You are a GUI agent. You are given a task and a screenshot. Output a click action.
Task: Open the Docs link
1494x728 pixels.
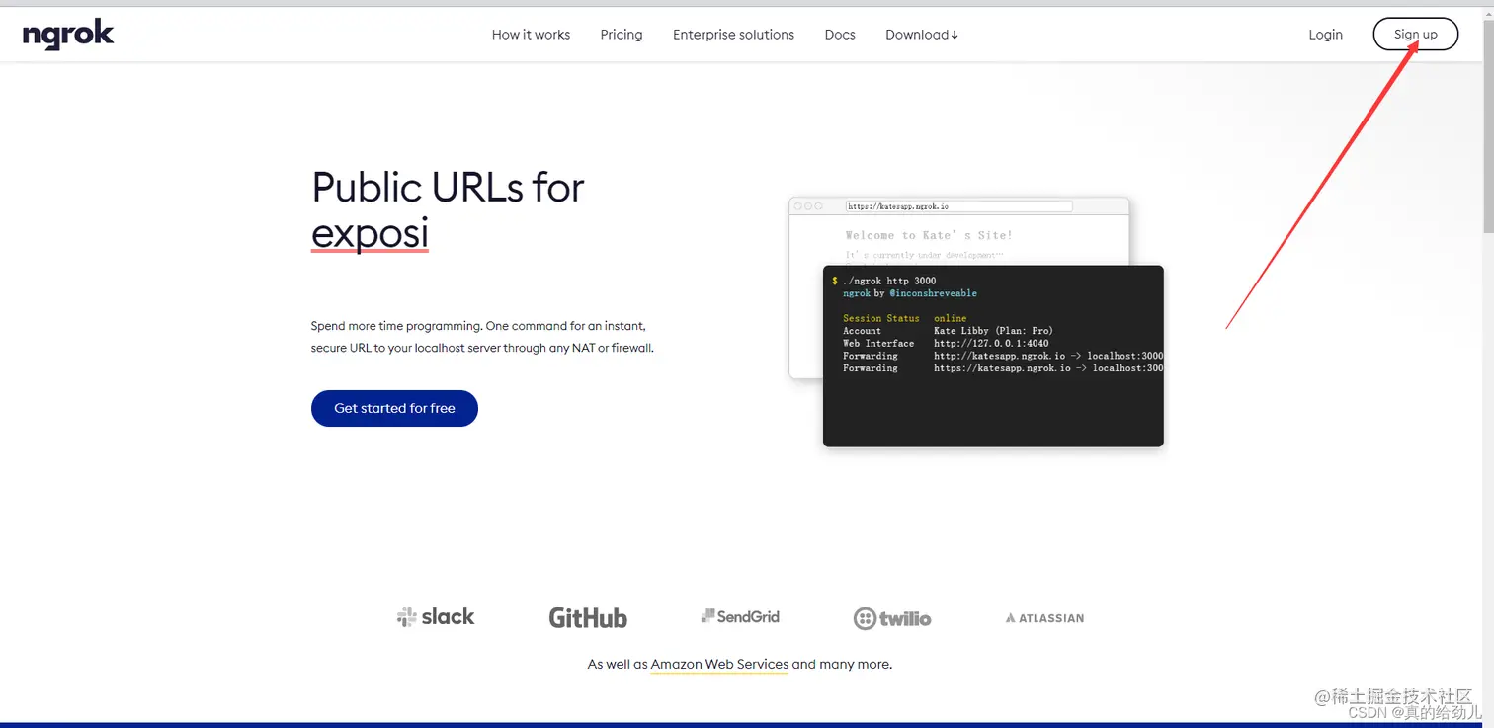coord(840,35)
